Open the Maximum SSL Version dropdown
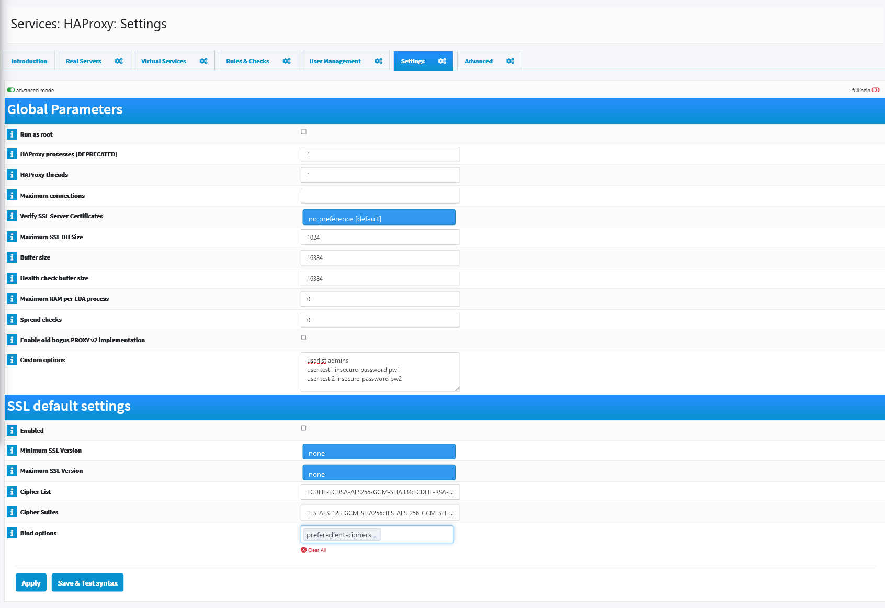Viewport: 885px width, 608px height. coord(379,472)
